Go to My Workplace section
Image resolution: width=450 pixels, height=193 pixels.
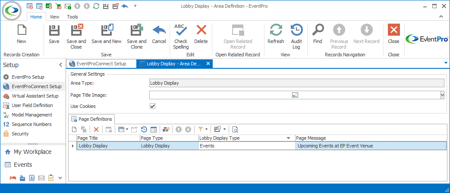(x=32, y=152)
